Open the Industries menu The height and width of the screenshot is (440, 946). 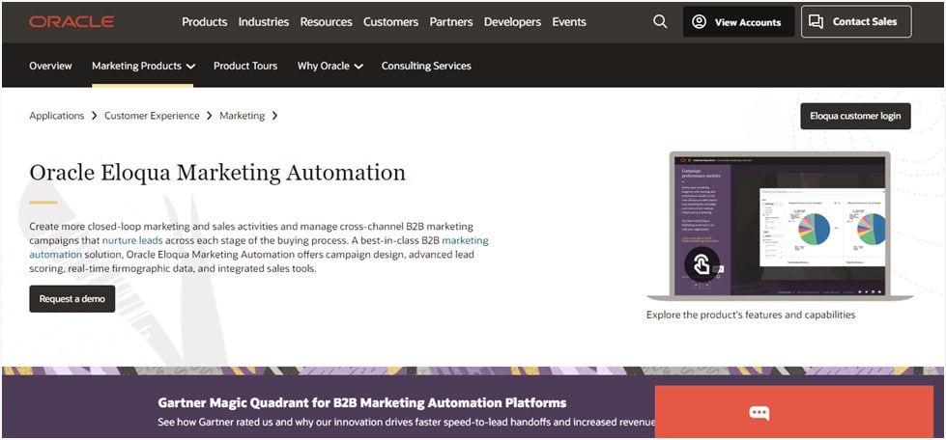[264, 21]
